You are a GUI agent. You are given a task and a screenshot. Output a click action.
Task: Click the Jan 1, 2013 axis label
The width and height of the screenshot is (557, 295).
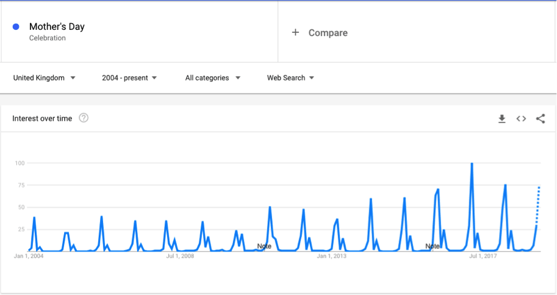coord(331,256)
